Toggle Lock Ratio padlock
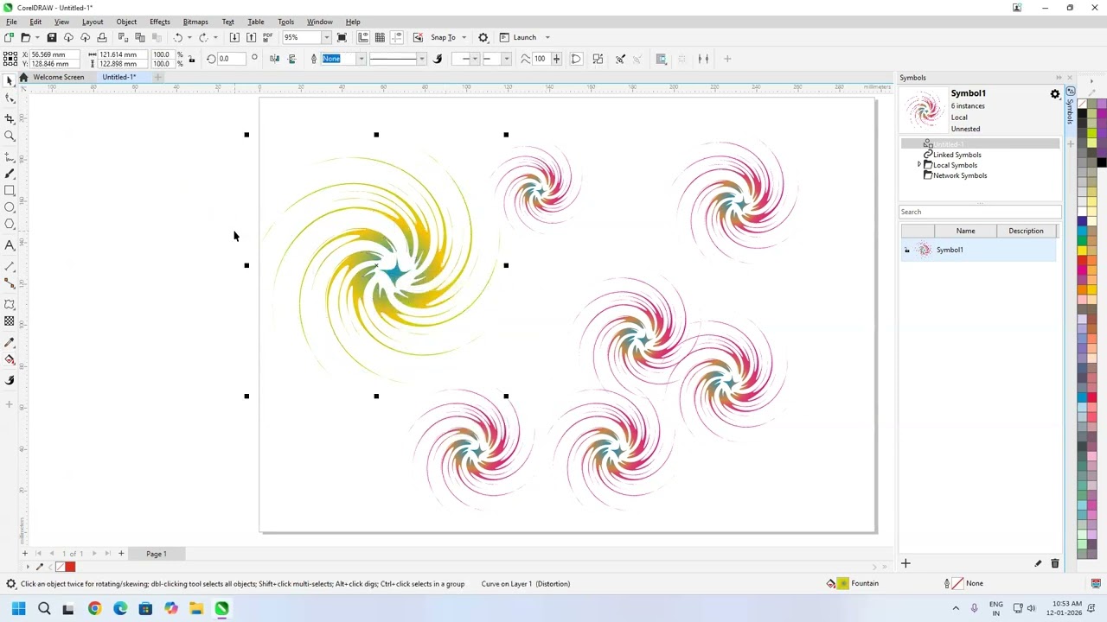Screen dimensions: 1107x622 point(190,59)
